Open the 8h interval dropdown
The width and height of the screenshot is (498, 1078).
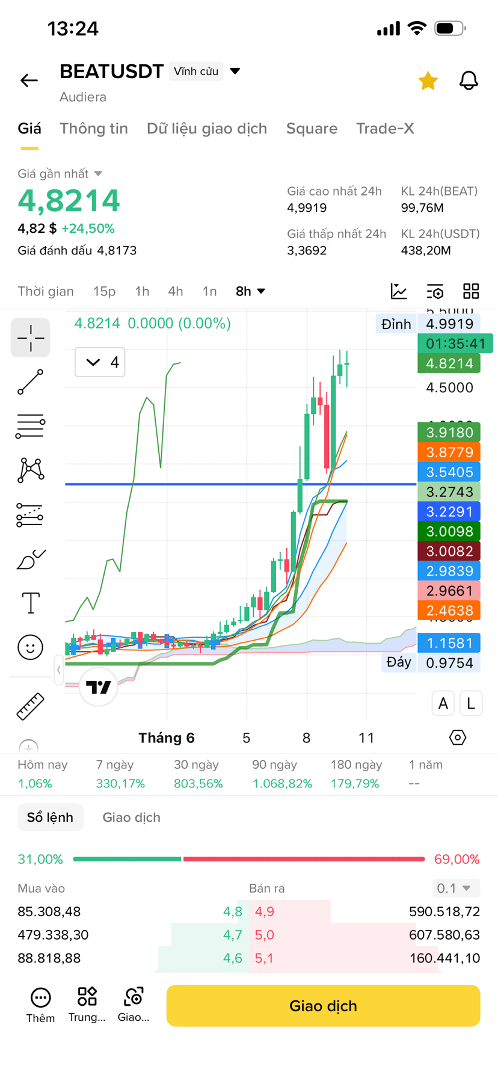(x=250, y=291)
